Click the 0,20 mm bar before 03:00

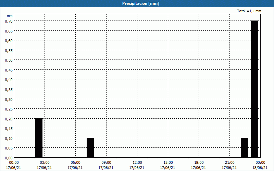39,138
